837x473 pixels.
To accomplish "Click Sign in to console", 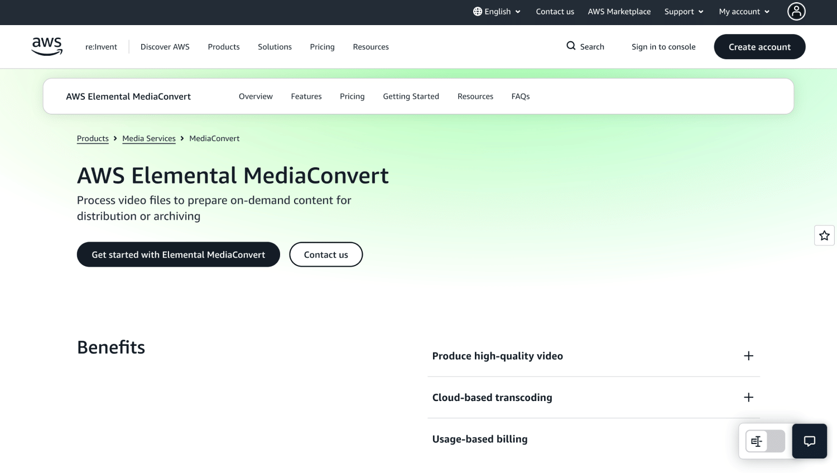I will [x=663, y=47].
